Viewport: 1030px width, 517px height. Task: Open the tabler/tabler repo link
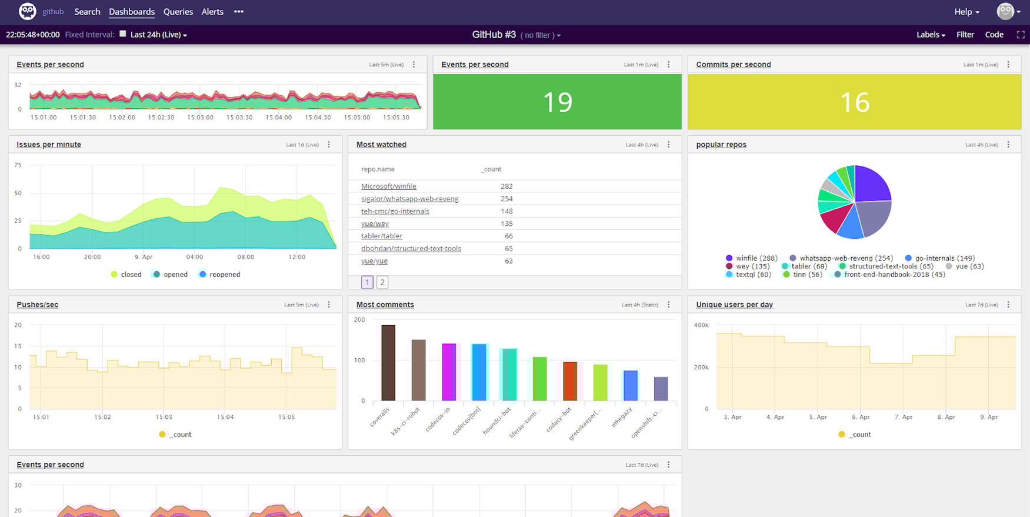point(382,236)
